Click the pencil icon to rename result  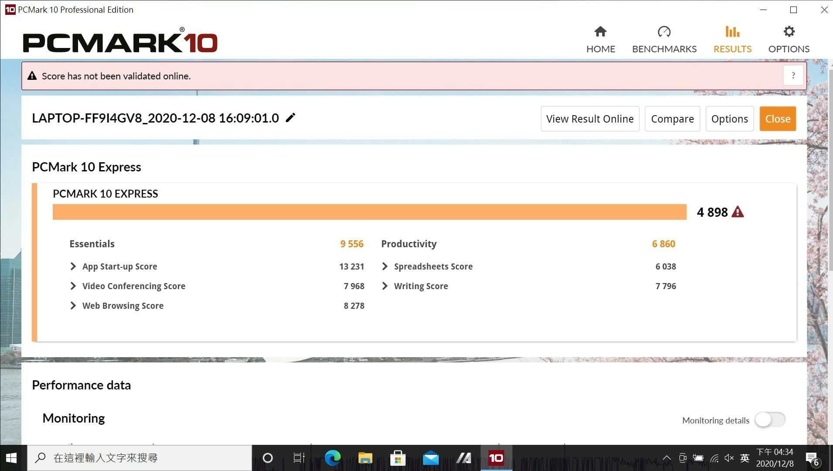tap(290, 118)
